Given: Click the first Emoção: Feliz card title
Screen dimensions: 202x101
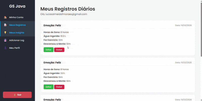Looking at the screenshot, I should (52, 26).
